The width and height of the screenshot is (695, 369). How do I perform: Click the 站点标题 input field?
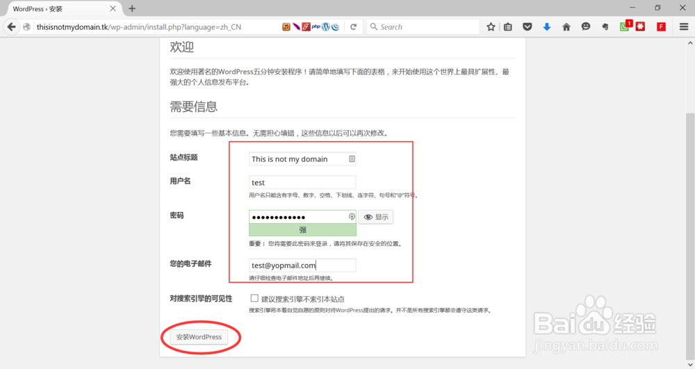point(302,158)
